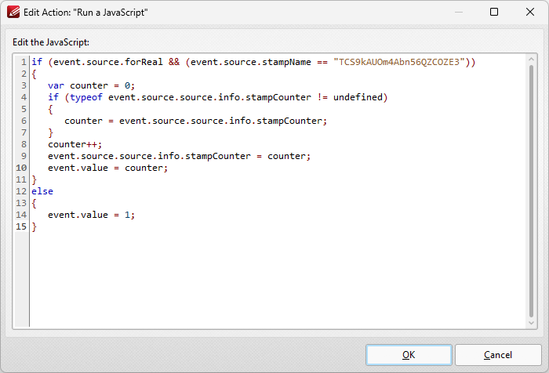The width and height of the screenshot is (549, 373).
Task: Click "event.source.stampName" on line 1
Action: point(251,62)
